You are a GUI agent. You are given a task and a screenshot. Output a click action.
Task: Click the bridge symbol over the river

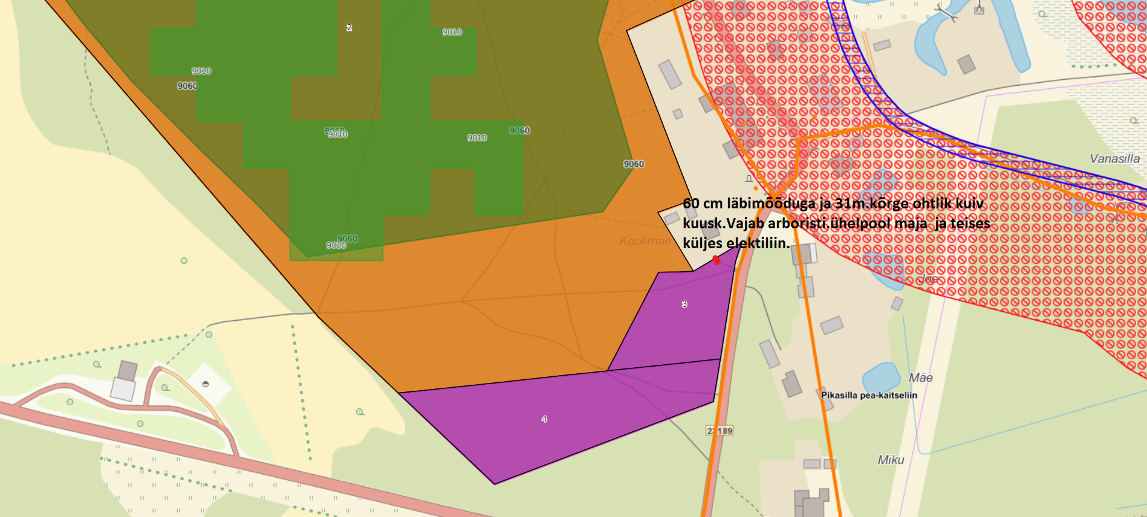pyautogui.click(x=946, y=12)
